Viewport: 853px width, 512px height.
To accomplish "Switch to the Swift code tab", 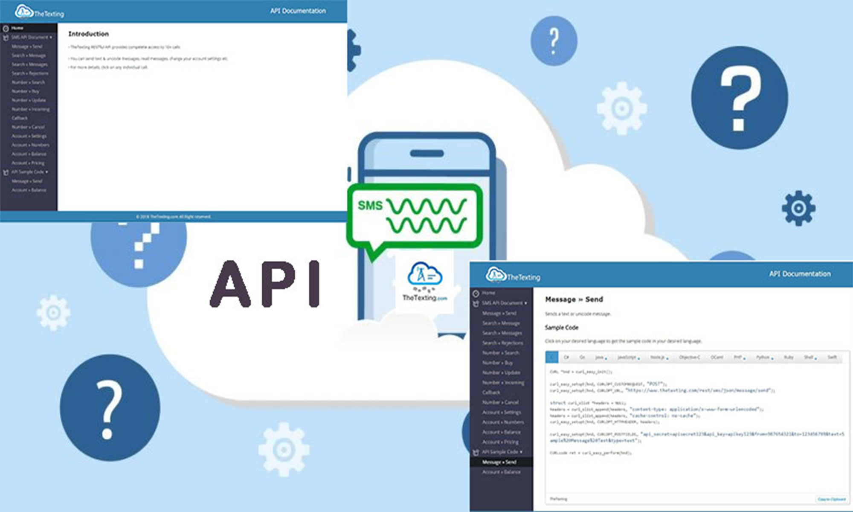I will tap(832, 357).
